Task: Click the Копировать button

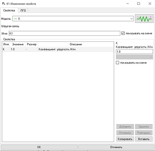Action: (x=125, y=139)
